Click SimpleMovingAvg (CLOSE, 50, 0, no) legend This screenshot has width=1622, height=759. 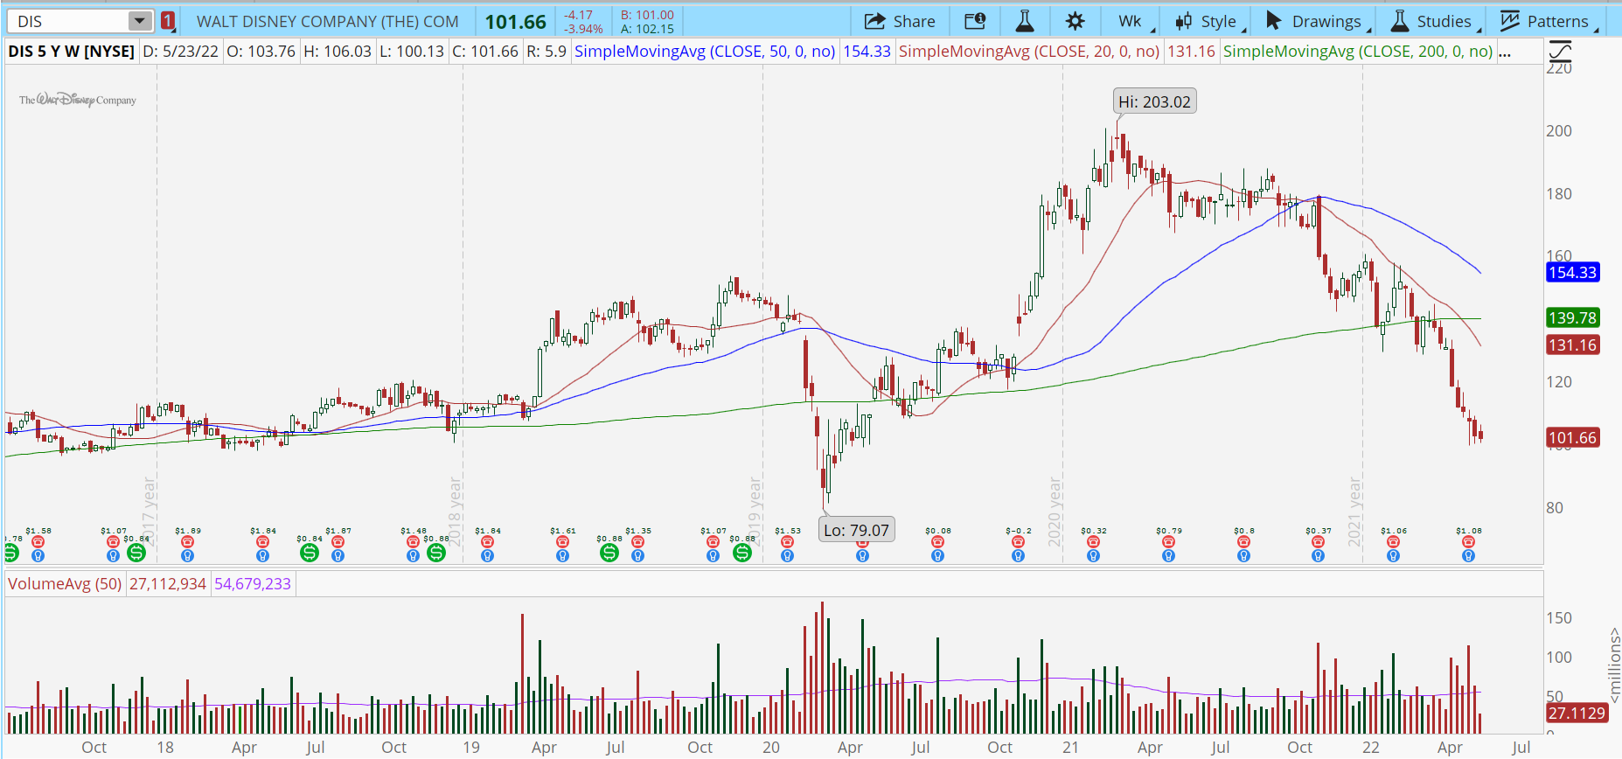pos(704,52)
